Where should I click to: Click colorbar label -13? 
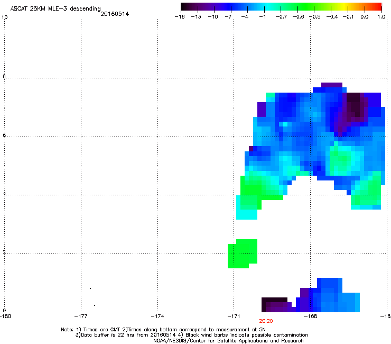coord(196,17)
